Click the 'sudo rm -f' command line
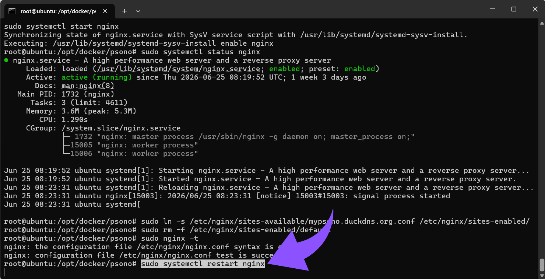 pos(236,230)
